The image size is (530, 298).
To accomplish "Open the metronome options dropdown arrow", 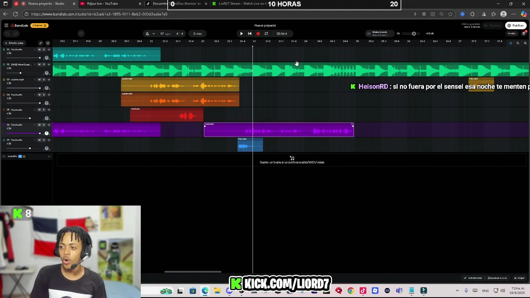I will 154,34.
